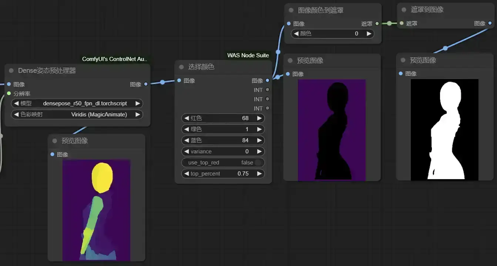
Task: Select the 选择颜色 node title
Action: pos(201,67)
